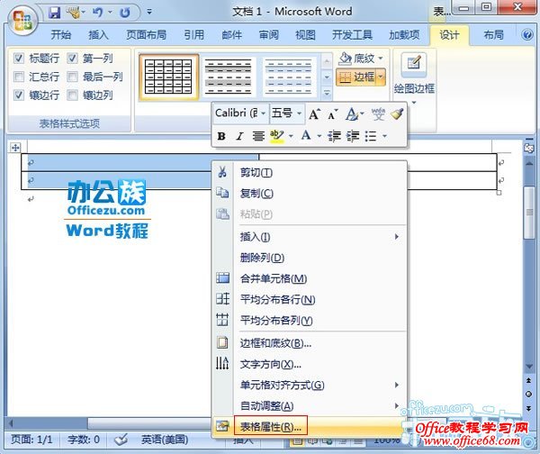Click 字数: 0 word count
The image size is (540, 454).
click(x=84, y=440)
